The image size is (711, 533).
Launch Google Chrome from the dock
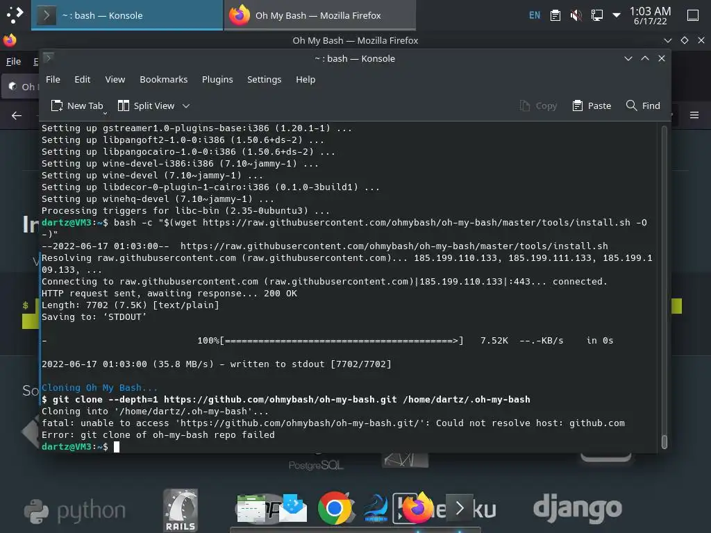(x=335, y=508)
